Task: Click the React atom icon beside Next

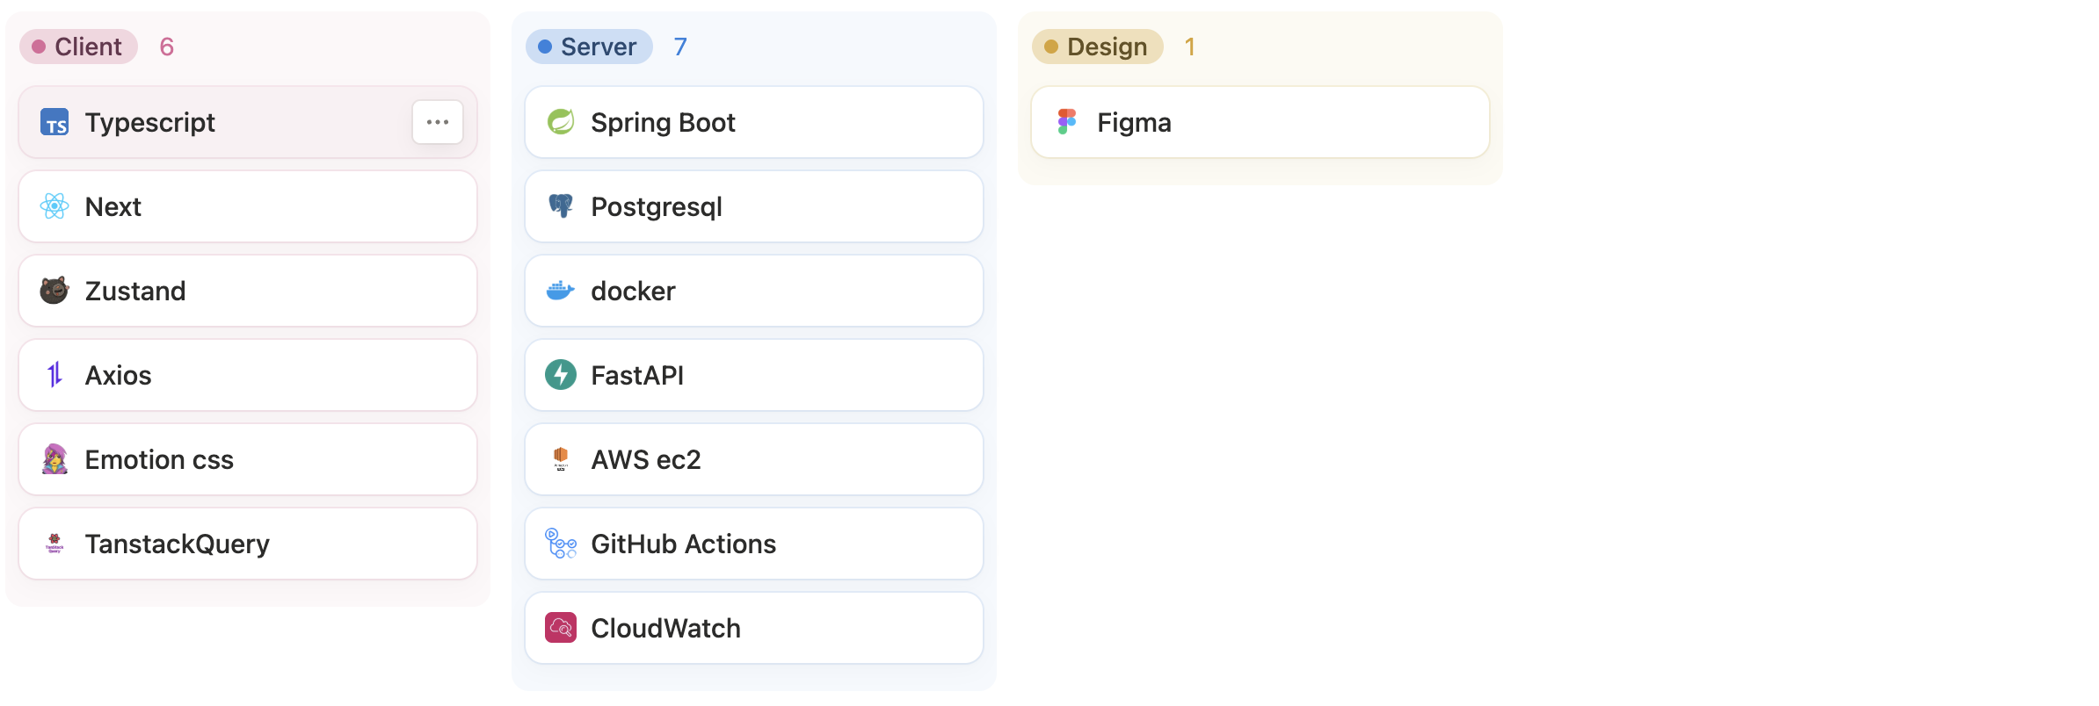Action: 54,206
